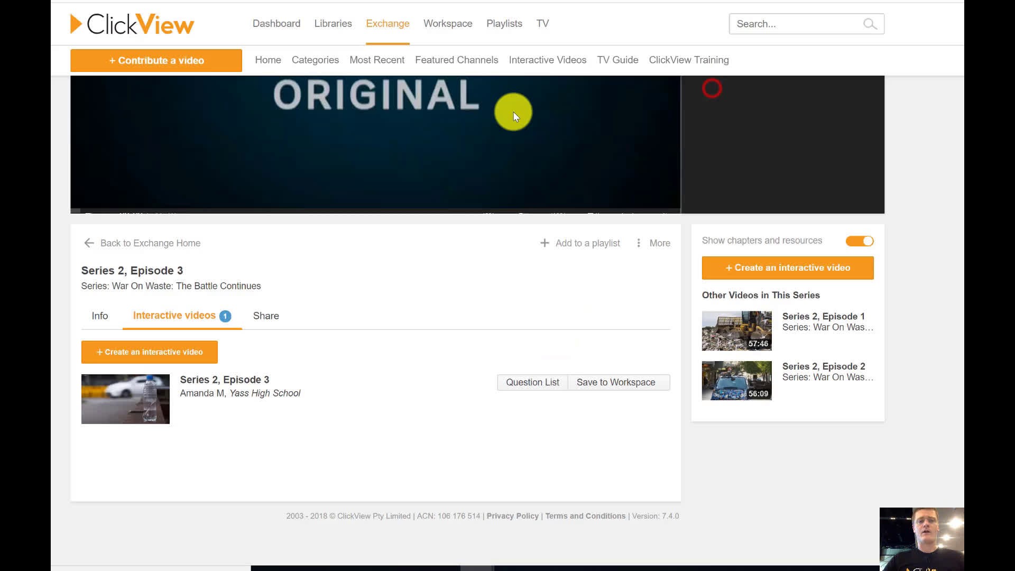
Task: Open Series 2, Episode 2 thumbnail
Action: pyautogui.click(x=737, y=381)
